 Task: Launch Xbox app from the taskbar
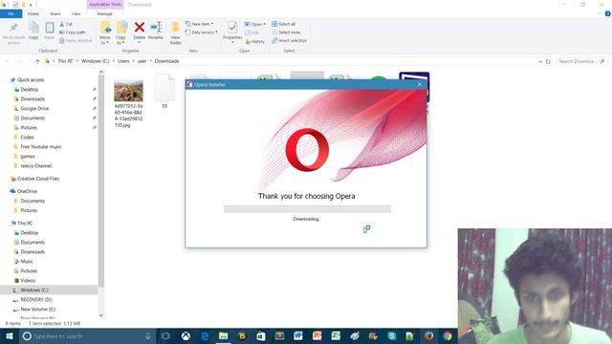point(186,335)
